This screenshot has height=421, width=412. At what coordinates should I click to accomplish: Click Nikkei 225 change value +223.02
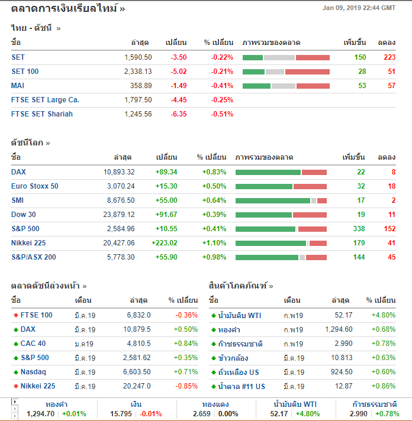coord(165,243)
